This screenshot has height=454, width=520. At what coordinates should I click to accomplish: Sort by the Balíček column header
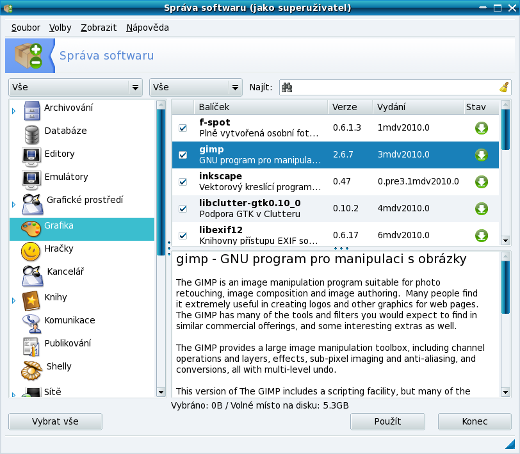(x=261, y=107)
